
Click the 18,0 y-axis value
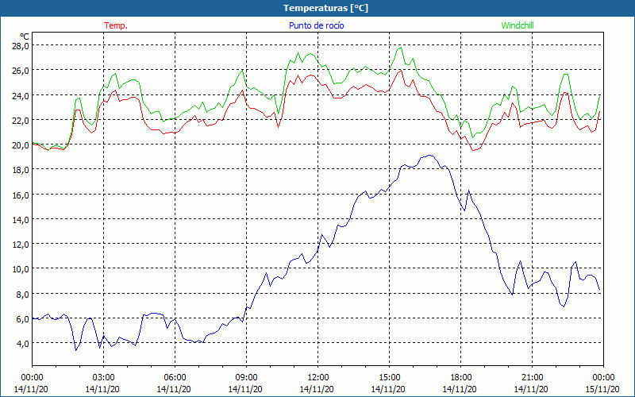click(21, 170)
